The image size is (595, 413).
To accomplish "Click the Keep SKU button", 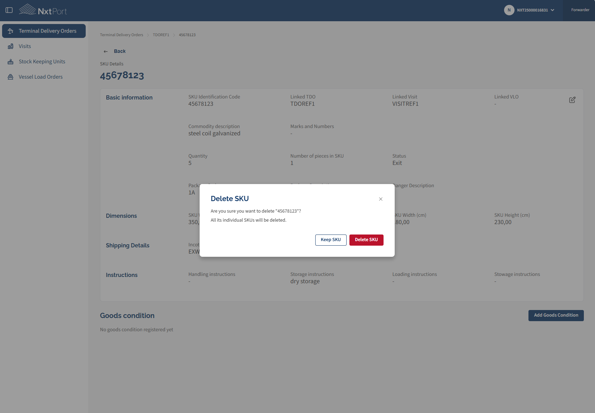I will (x=331, y=240).
